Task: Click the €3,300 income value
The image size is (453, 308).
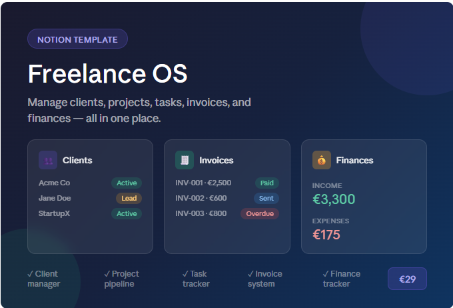Action: pos(334,199)
